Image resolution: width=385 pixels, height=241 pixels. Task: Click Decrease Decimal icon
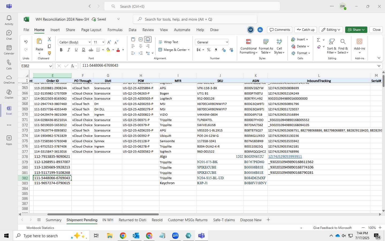tap(231, 50)
